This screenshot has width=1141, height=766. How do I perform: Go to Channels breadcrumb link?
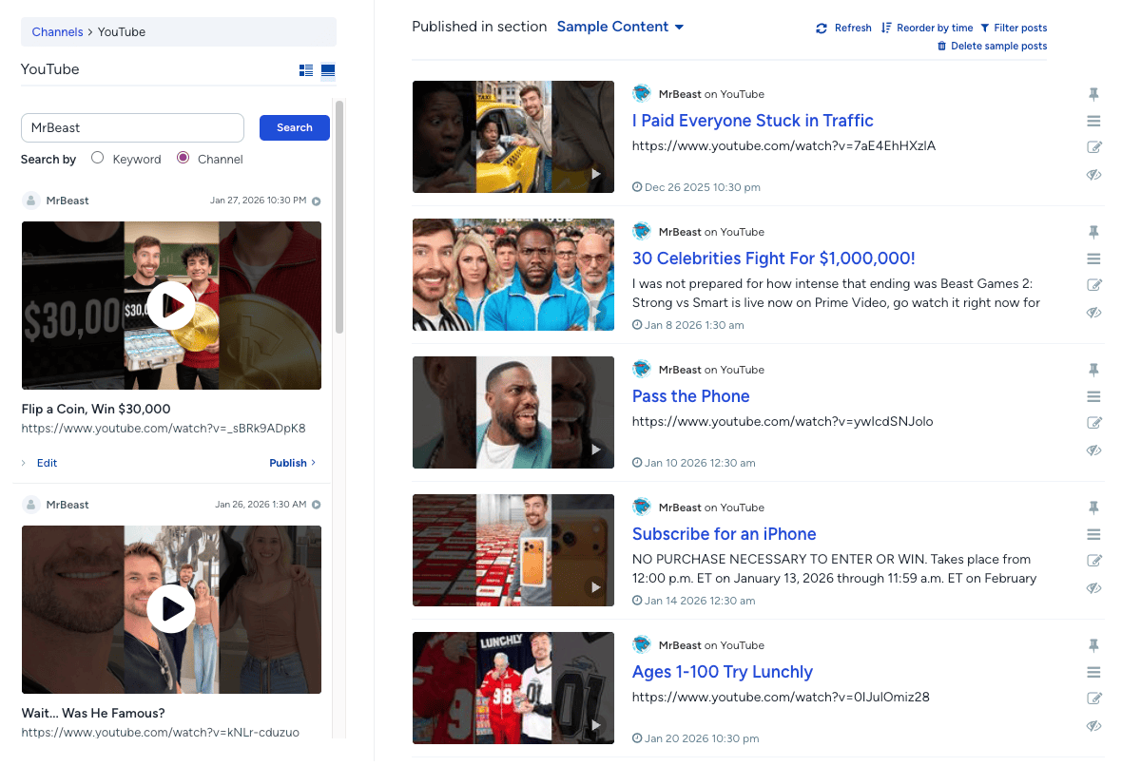click(57, 31)
